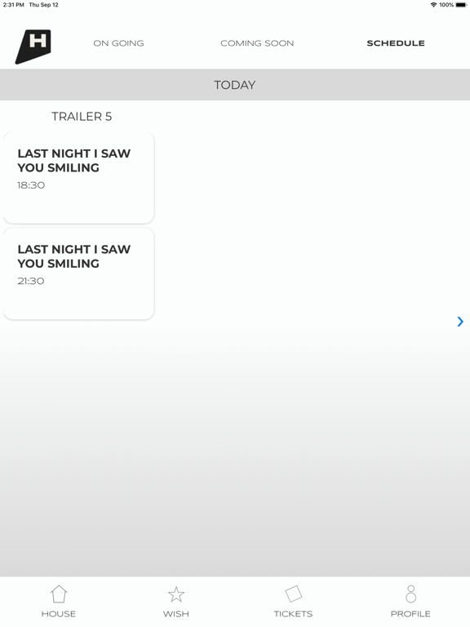Viewport: 470px width, 627px height.
Task: Open the Wish star icon
Action: click(x=176, y=594)
